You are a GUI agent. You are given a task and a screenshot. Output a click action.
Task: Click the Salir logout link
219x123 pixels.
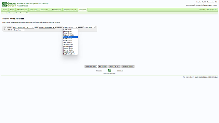[x=216, y=2]
